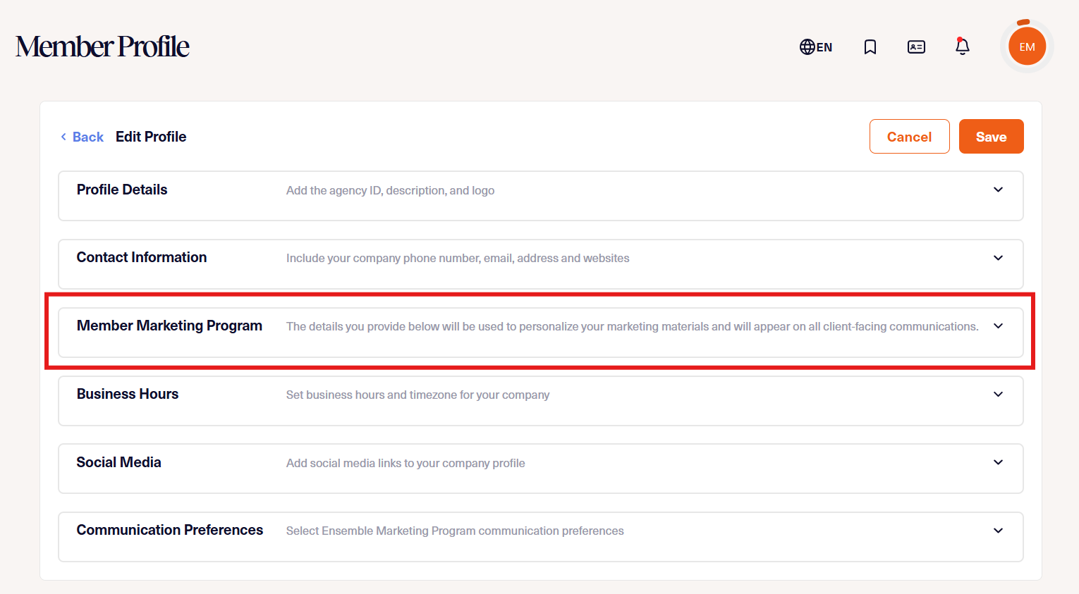The height and width of the screenshot is (594, 1079).
Task: Open the notifications bell
Action: (962, 47)
